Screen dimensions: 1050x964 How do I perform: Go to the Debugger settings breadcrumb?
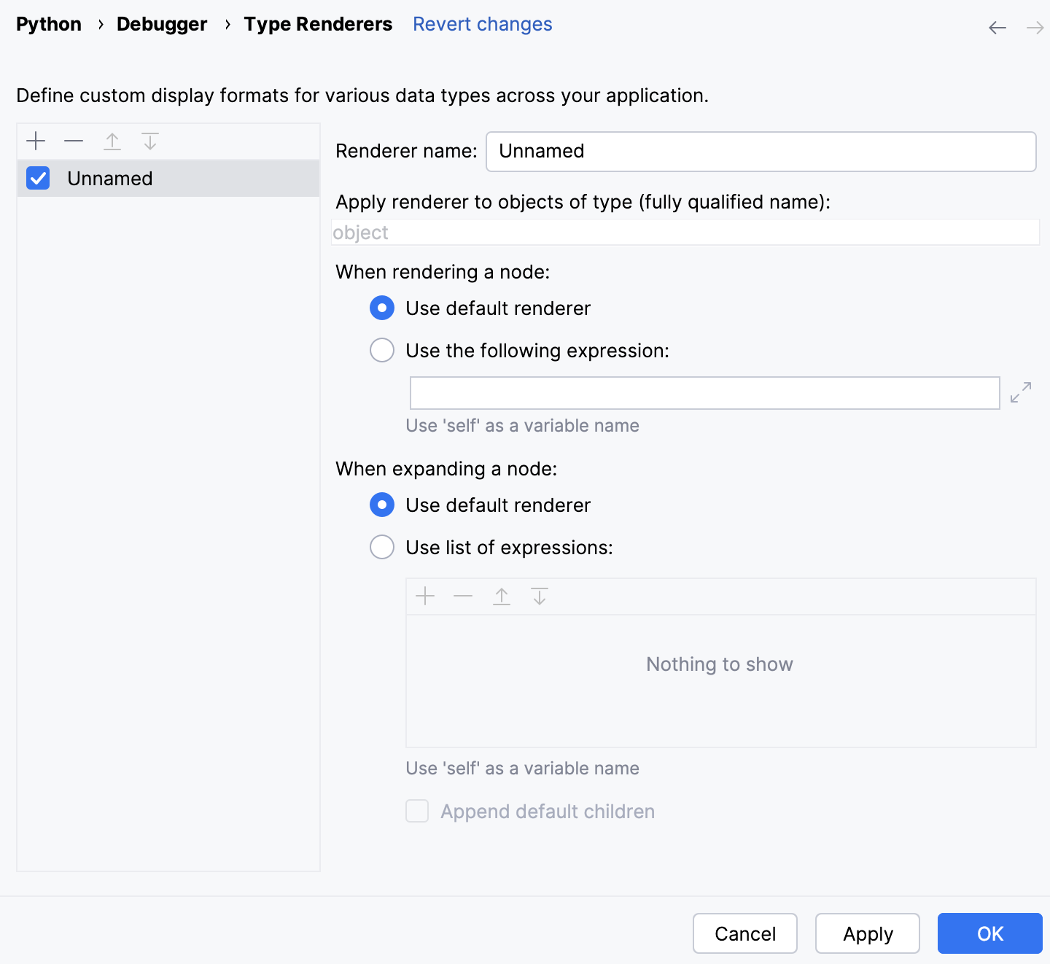coord(161,24)
